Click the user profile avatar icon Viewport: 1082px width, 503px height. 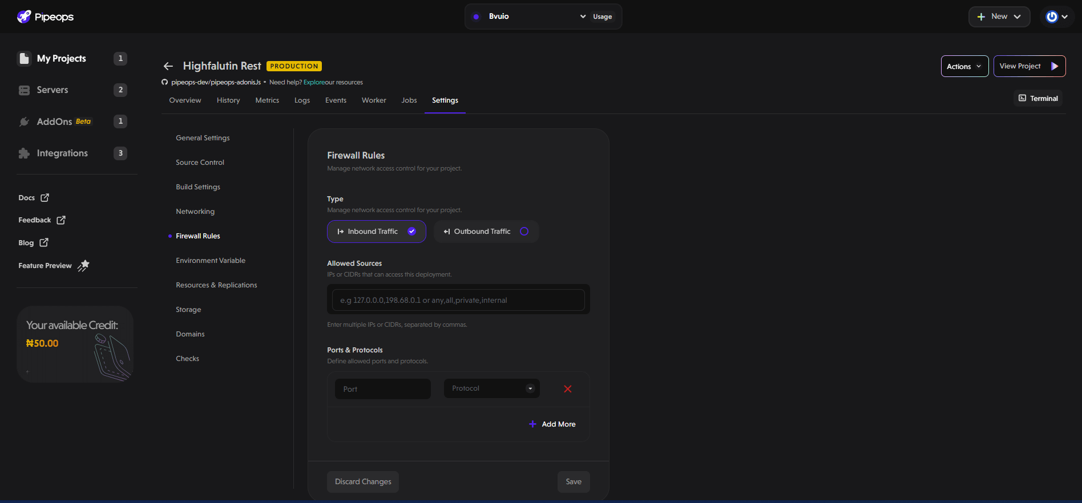click(1052, 17)
